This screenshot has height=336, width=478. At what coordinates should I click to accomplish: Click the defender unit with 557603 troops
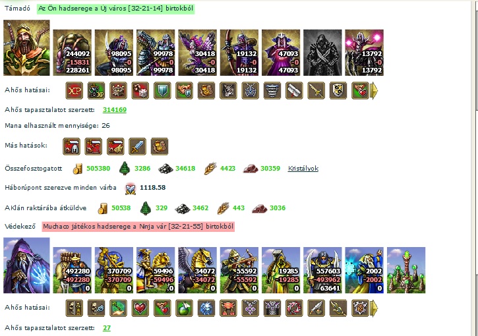(x=322, y=270)
